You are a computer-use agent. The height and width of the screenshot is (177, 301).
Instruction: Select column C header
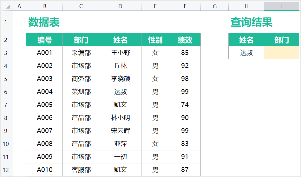pyautogui.click(x=81, y=6)
